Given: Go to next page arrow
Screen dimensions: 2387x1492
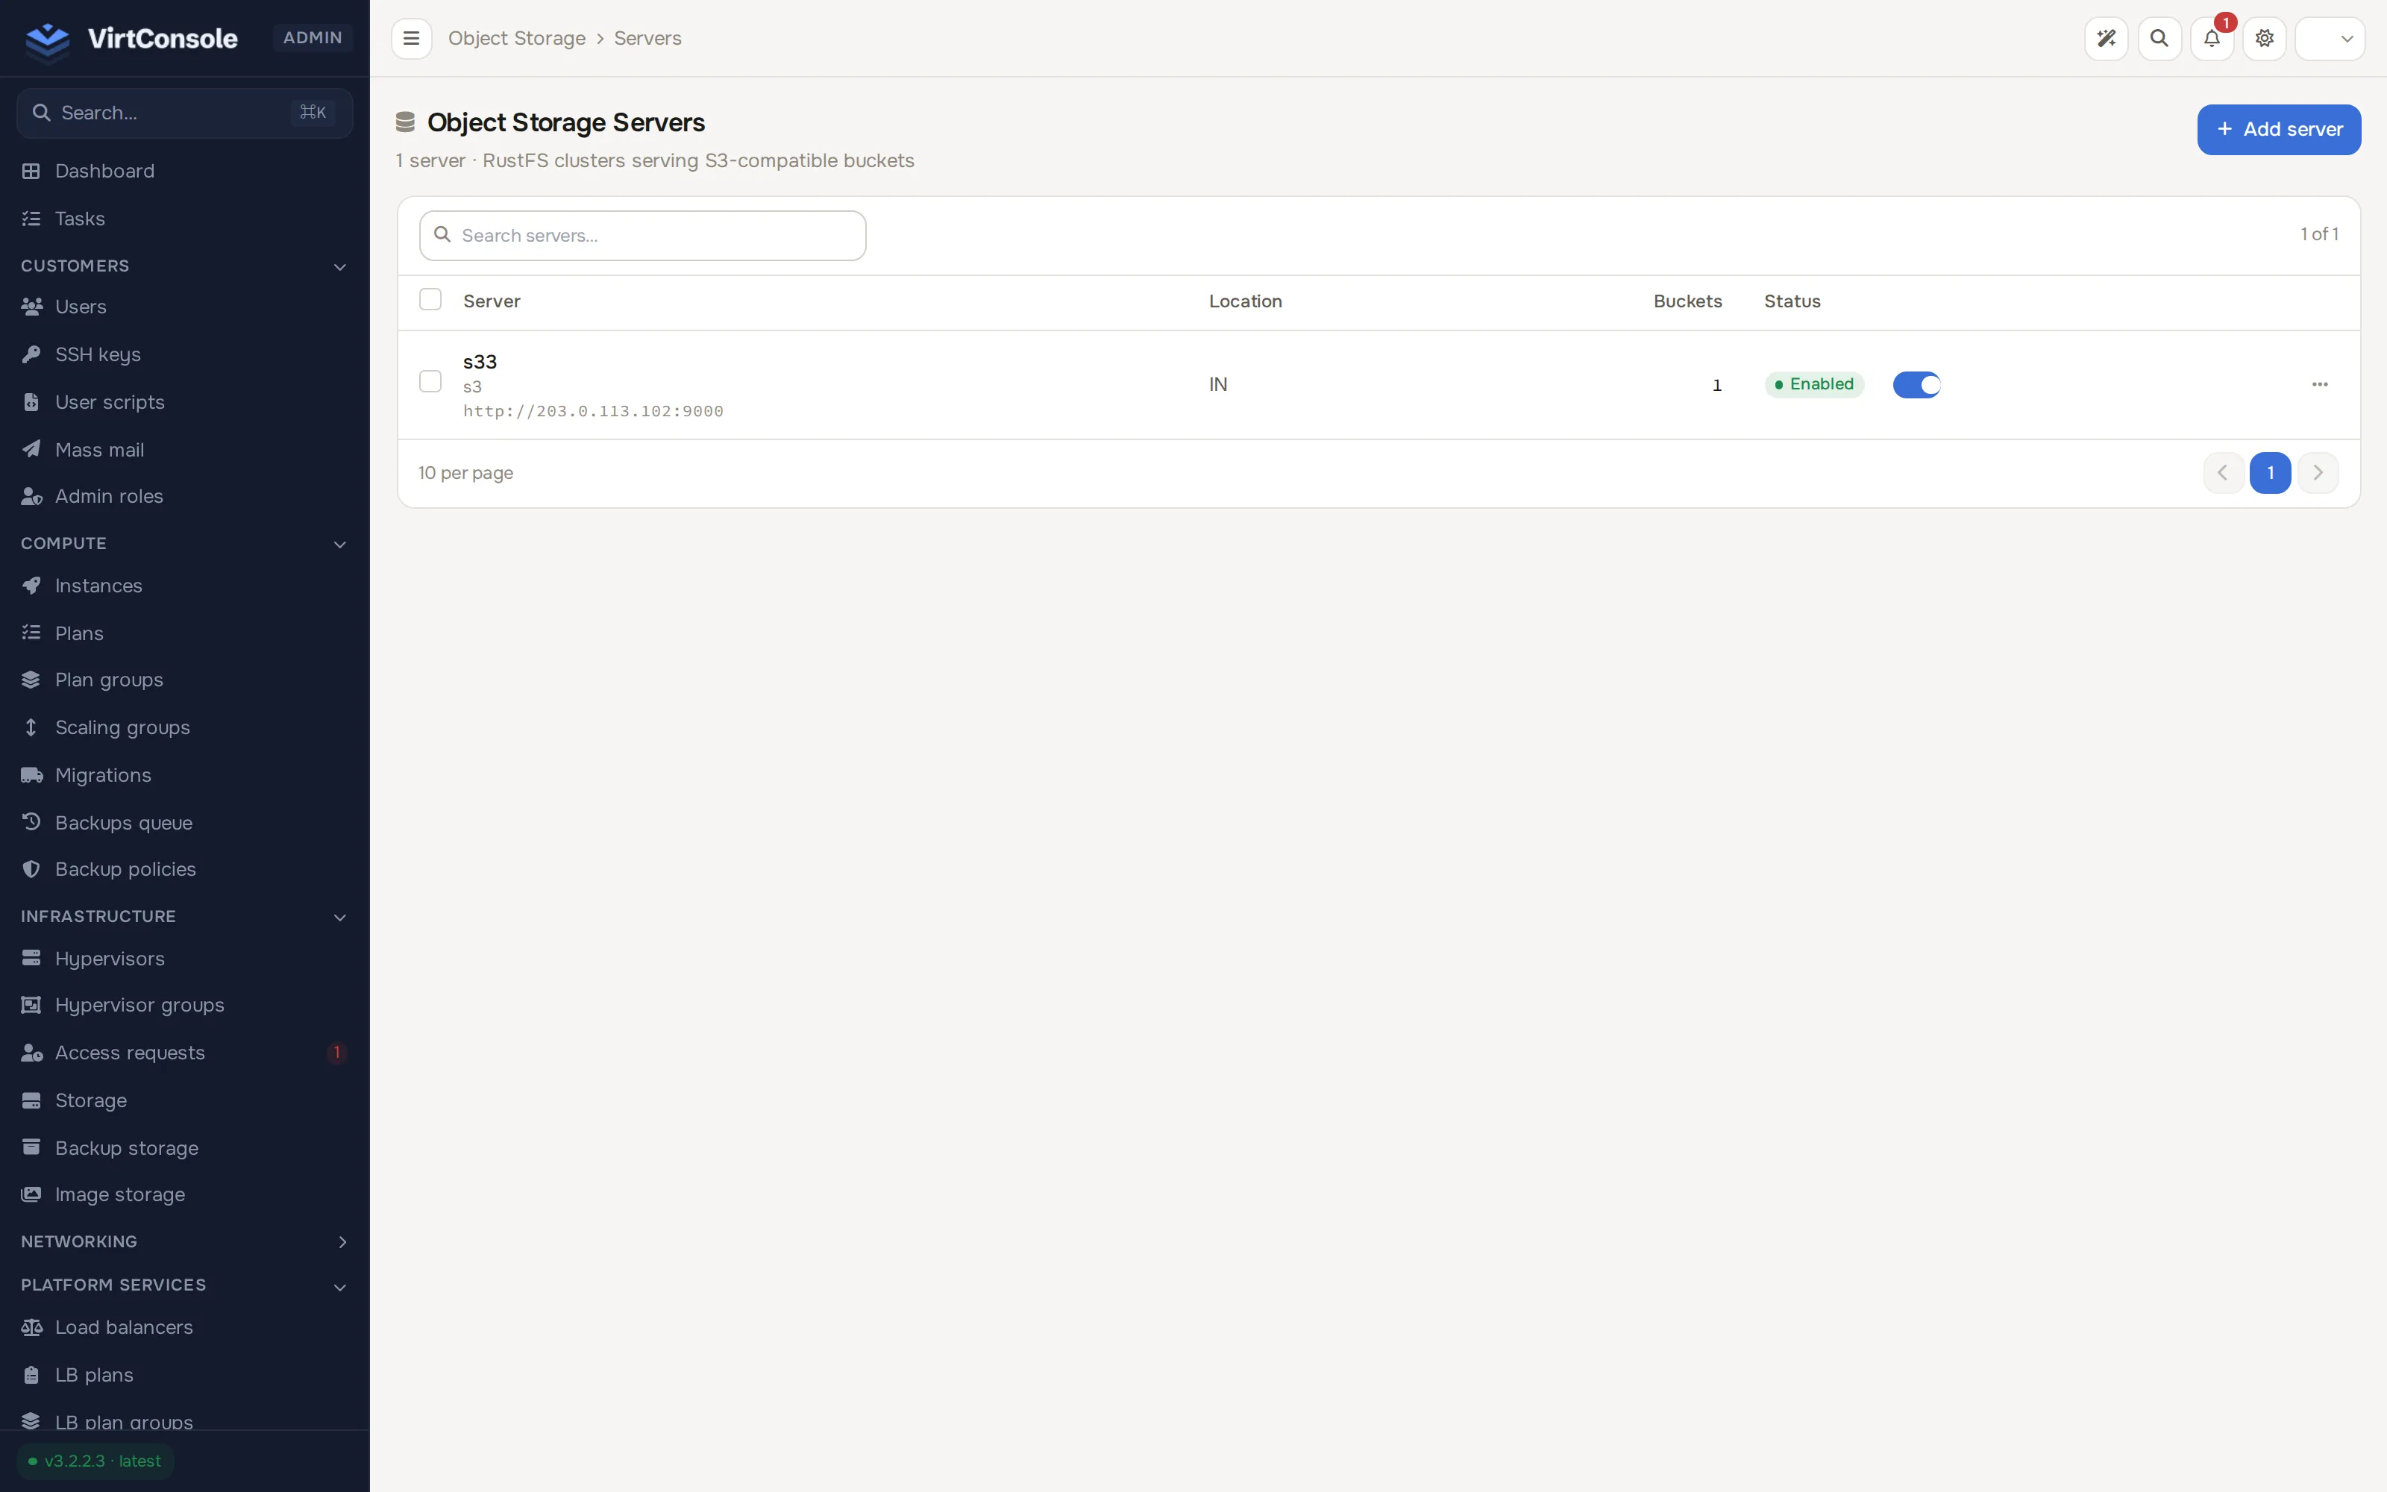Looking at the screenshot, I should point(2318,473).
